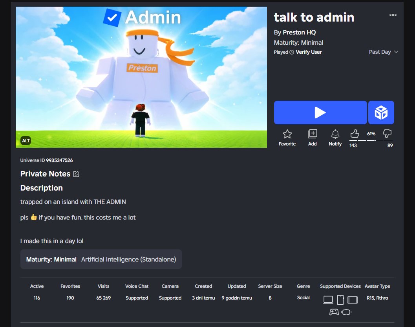Viewport: 415px width, 327px height.
Task: Click the Add to collection icon
Action: pyautogui.click(x=312, y=134)
